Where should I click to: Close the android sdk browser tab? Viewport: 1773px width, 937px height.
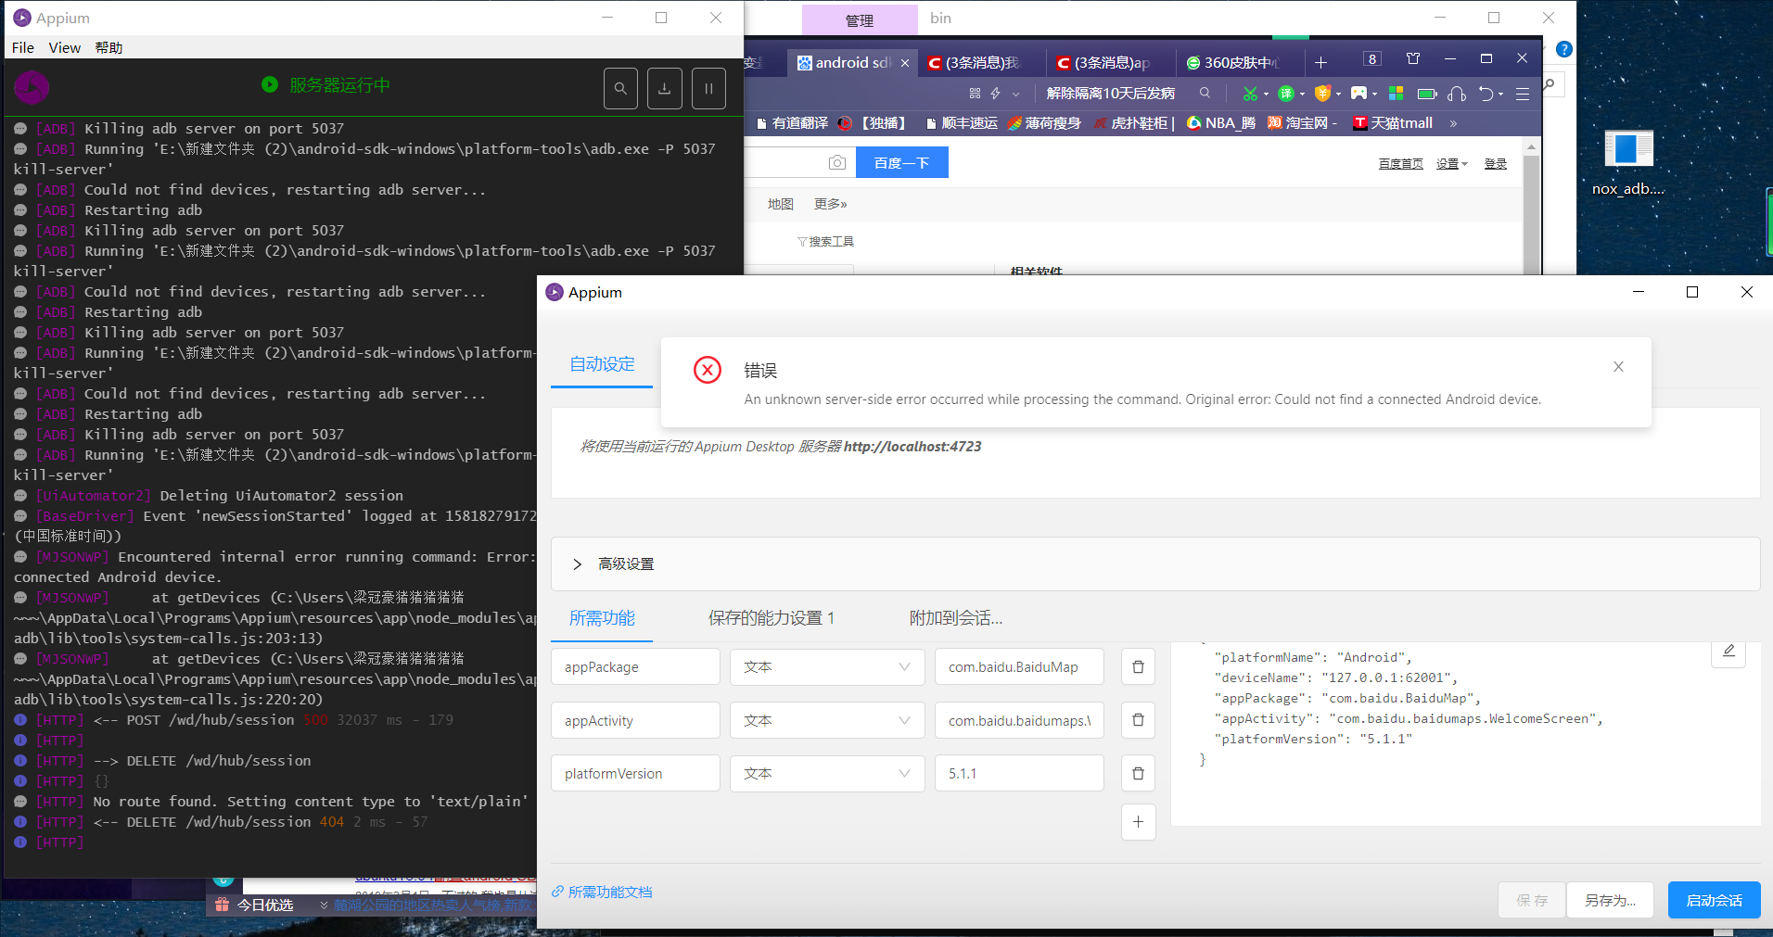click(905, 63)
